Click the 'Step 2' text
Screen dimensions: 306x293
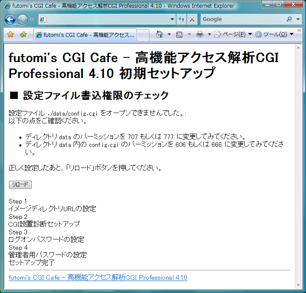tap(18, 217)
